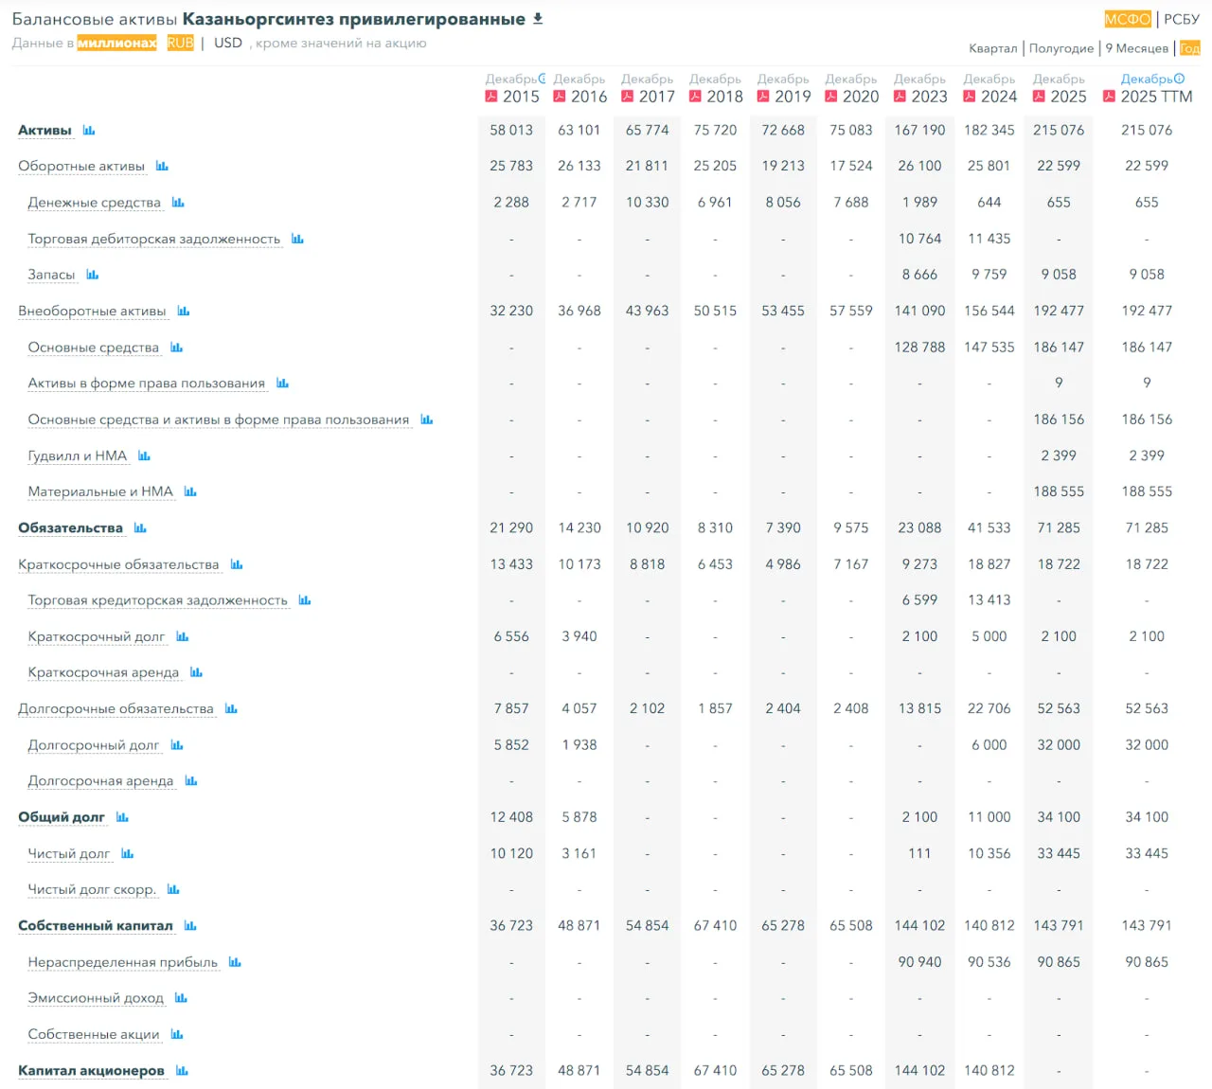Select the 9 Месяцев period
Screen dimensions: 1212x1089
tap(1137, 48)
